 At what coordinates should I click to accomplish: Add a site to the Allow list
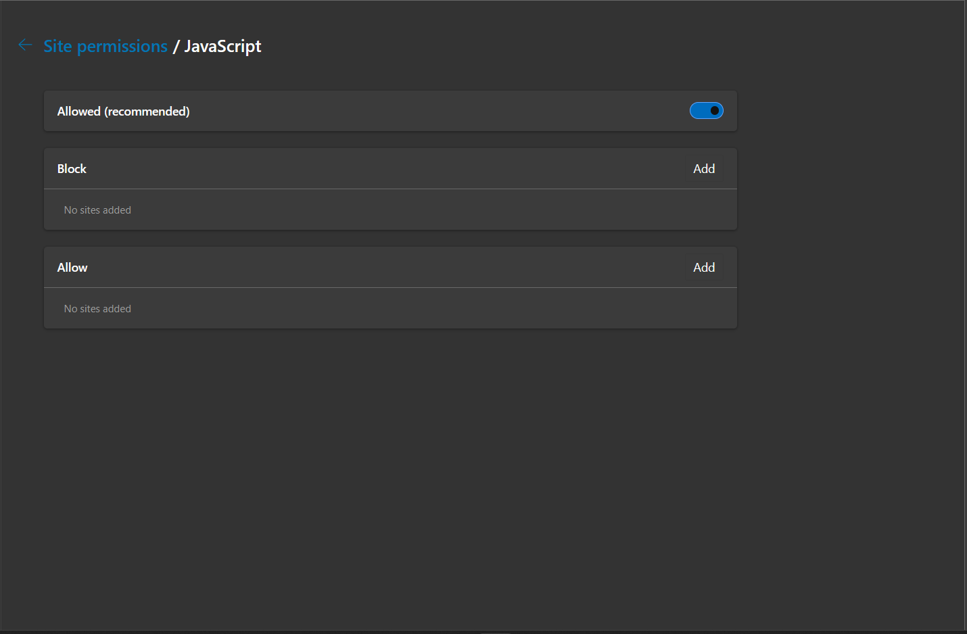pos(704,268)
